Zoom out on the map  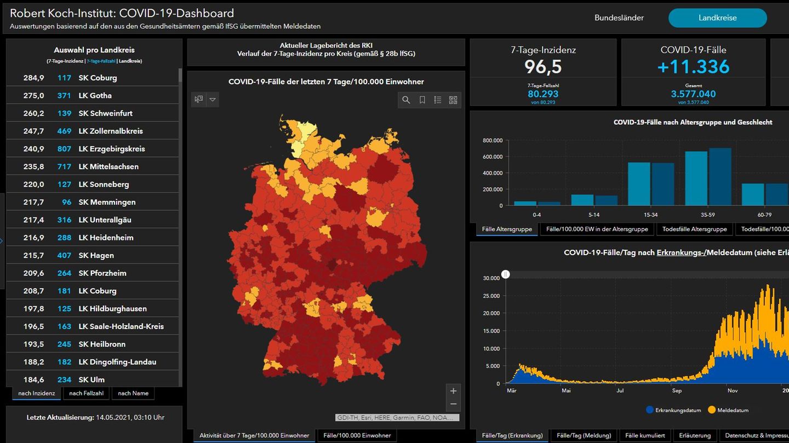click(453, 404)
